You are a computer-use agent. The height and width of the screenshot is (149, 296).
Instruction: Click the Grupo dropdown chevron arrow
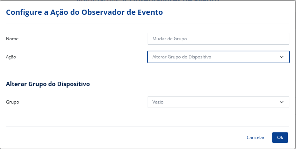pyautogui.click(x=282, y=102)
